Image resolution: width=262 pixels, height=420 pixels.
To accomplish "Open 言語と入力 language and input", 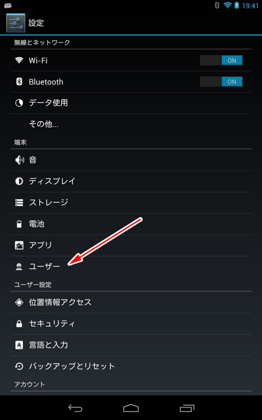I will [131, 345].
